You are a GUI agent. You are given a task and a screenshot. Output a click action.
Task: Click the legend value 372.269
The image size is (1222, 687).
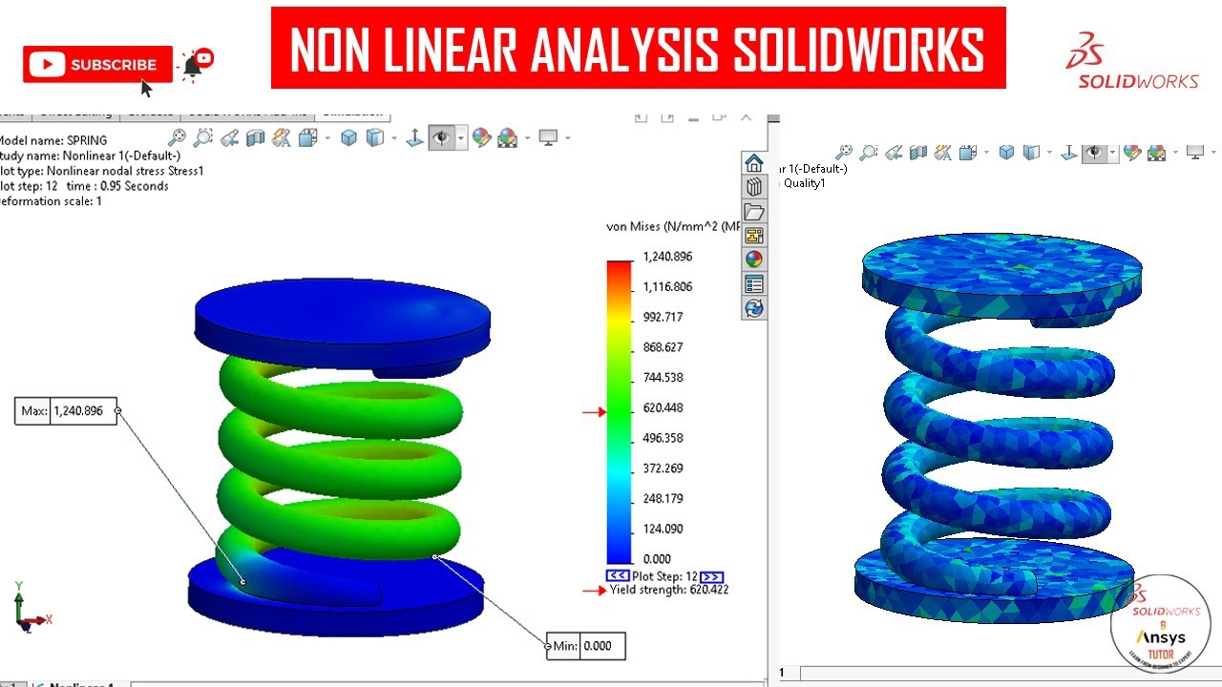[x=662, y=468]
